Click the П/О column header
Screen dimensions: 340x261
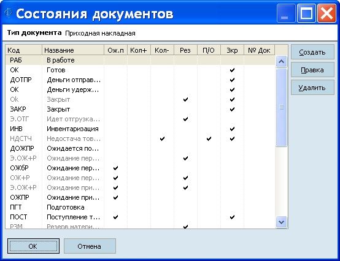point(209,50)
